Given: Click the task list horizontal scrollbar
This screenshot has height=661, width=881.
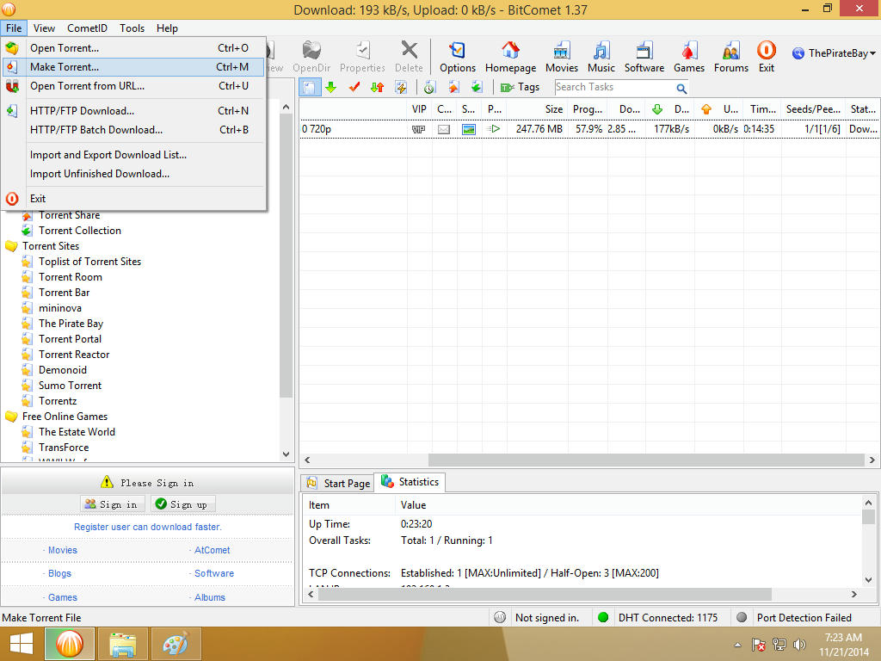Looking at the screenshot, I should pos(646,460).
